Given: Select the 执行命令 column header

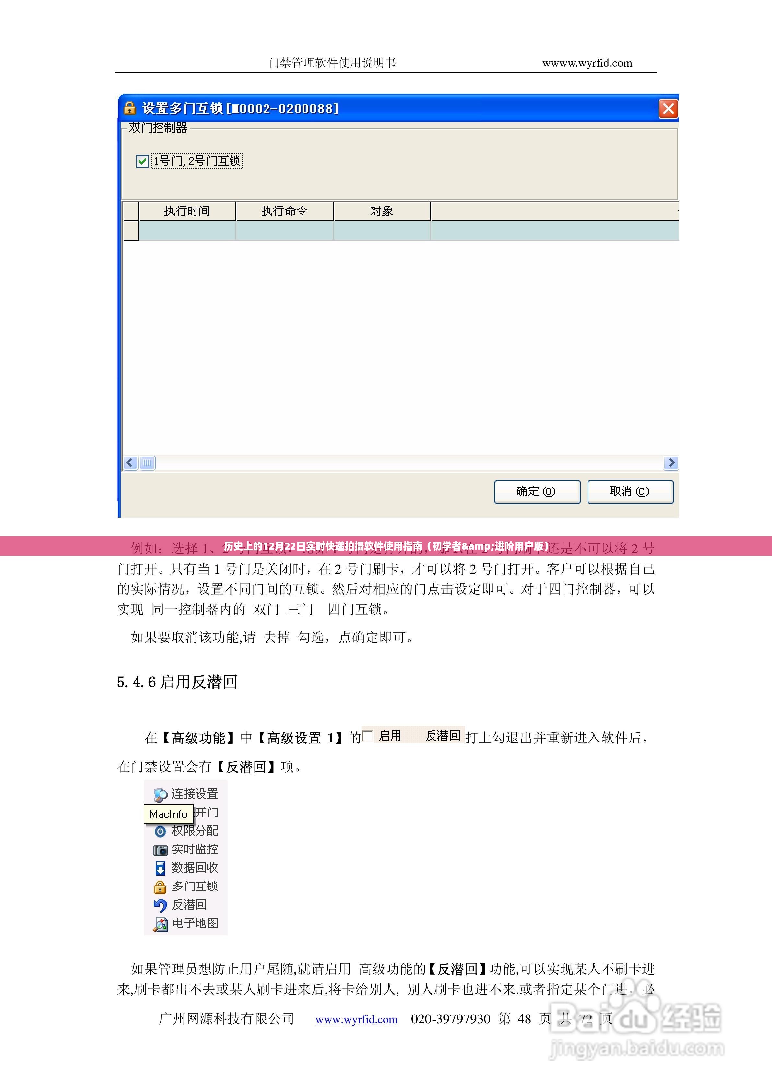Looking at the screenshot, I should click(284, 211).
